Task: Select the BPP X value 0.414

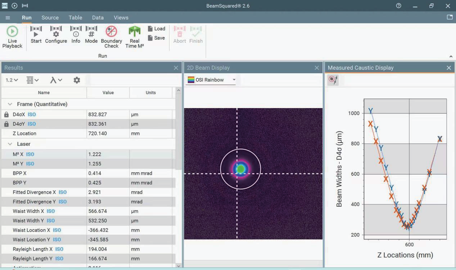Action: pos(95,173)
